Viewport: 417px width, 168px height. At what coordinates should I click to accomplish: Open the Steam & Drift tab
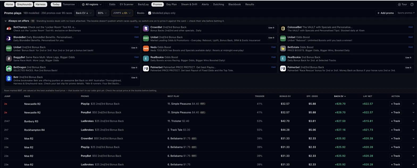click(x=189, y=5)
